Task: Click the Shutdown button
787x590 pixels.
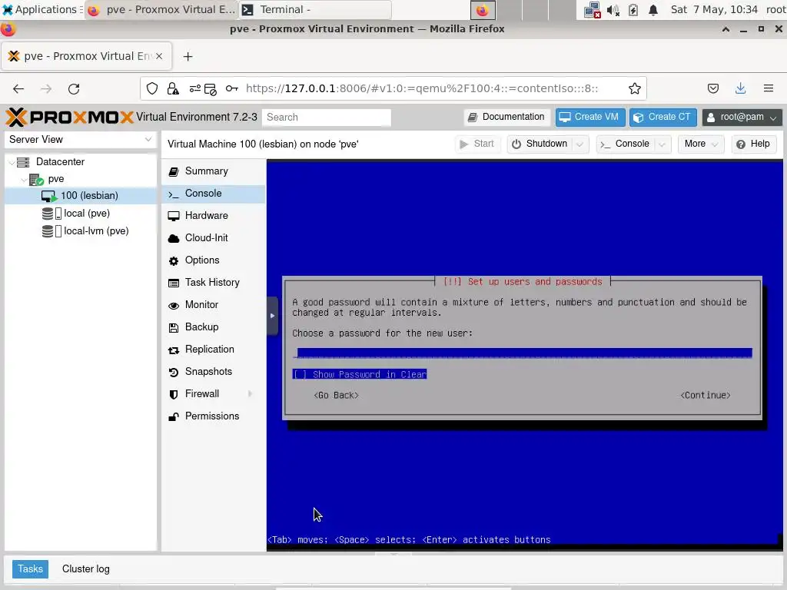Action: coord(540,144)
